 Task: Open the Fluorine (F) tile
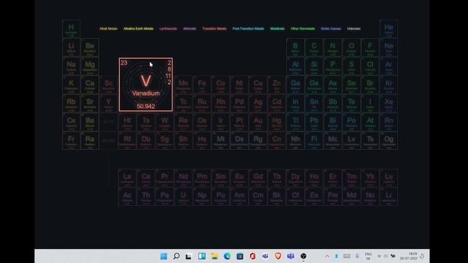pos(370,47)
